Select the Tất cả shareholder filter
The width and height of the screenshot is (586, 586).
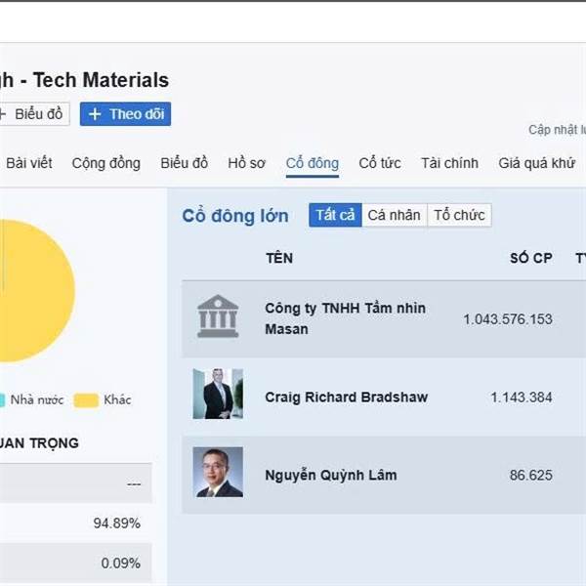(x=335, y=215)
